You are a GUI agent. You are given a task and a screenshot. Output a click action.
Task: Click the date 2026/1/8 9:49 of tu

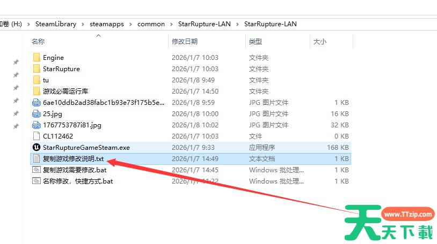(193, 80)
